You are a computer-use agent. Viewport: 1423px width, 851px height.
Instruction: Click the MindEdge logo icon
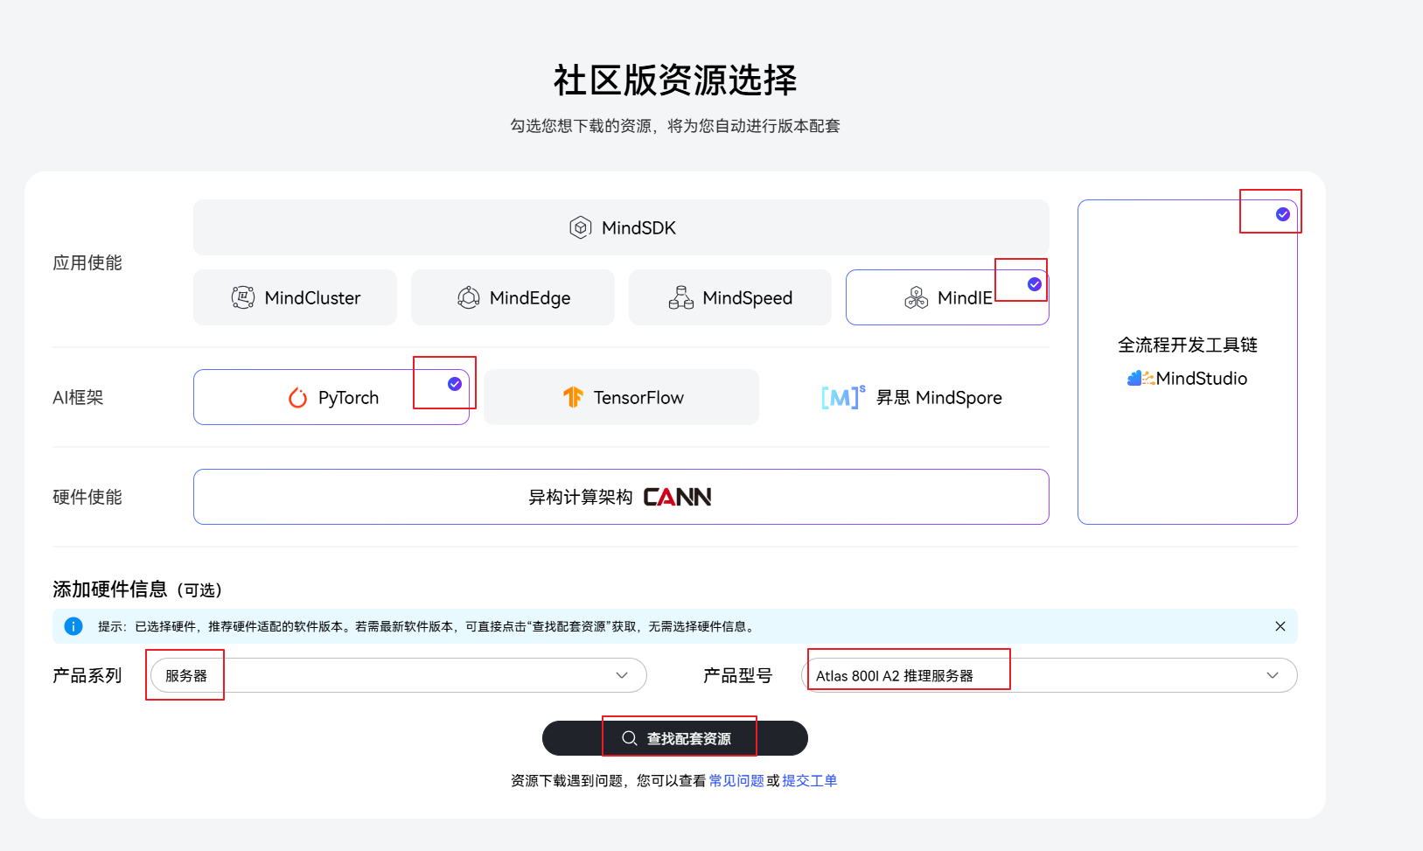point(469,297)
